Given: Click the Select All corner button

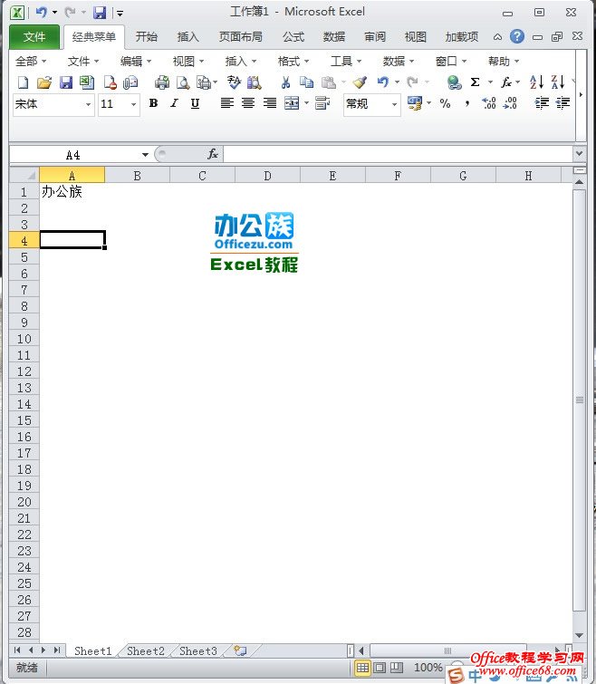Looking at the screenshot, I should click(24, 176).
